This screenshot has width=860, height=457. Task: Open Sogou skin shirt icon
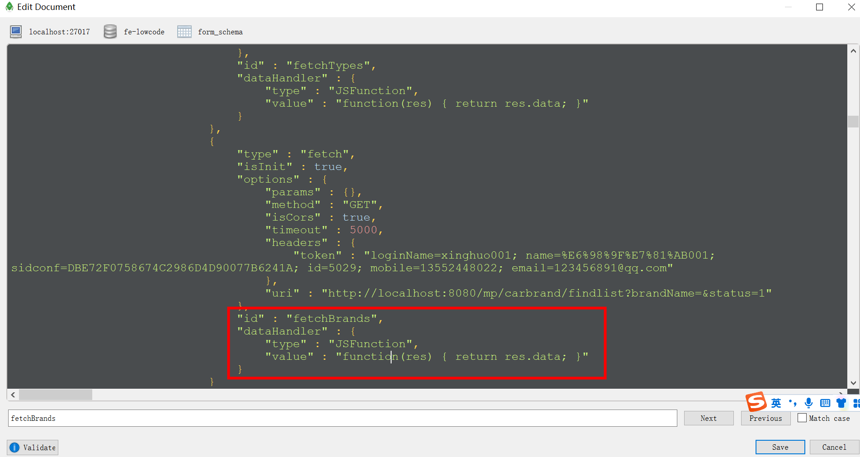pyautogui.click(x=841, y=403)
